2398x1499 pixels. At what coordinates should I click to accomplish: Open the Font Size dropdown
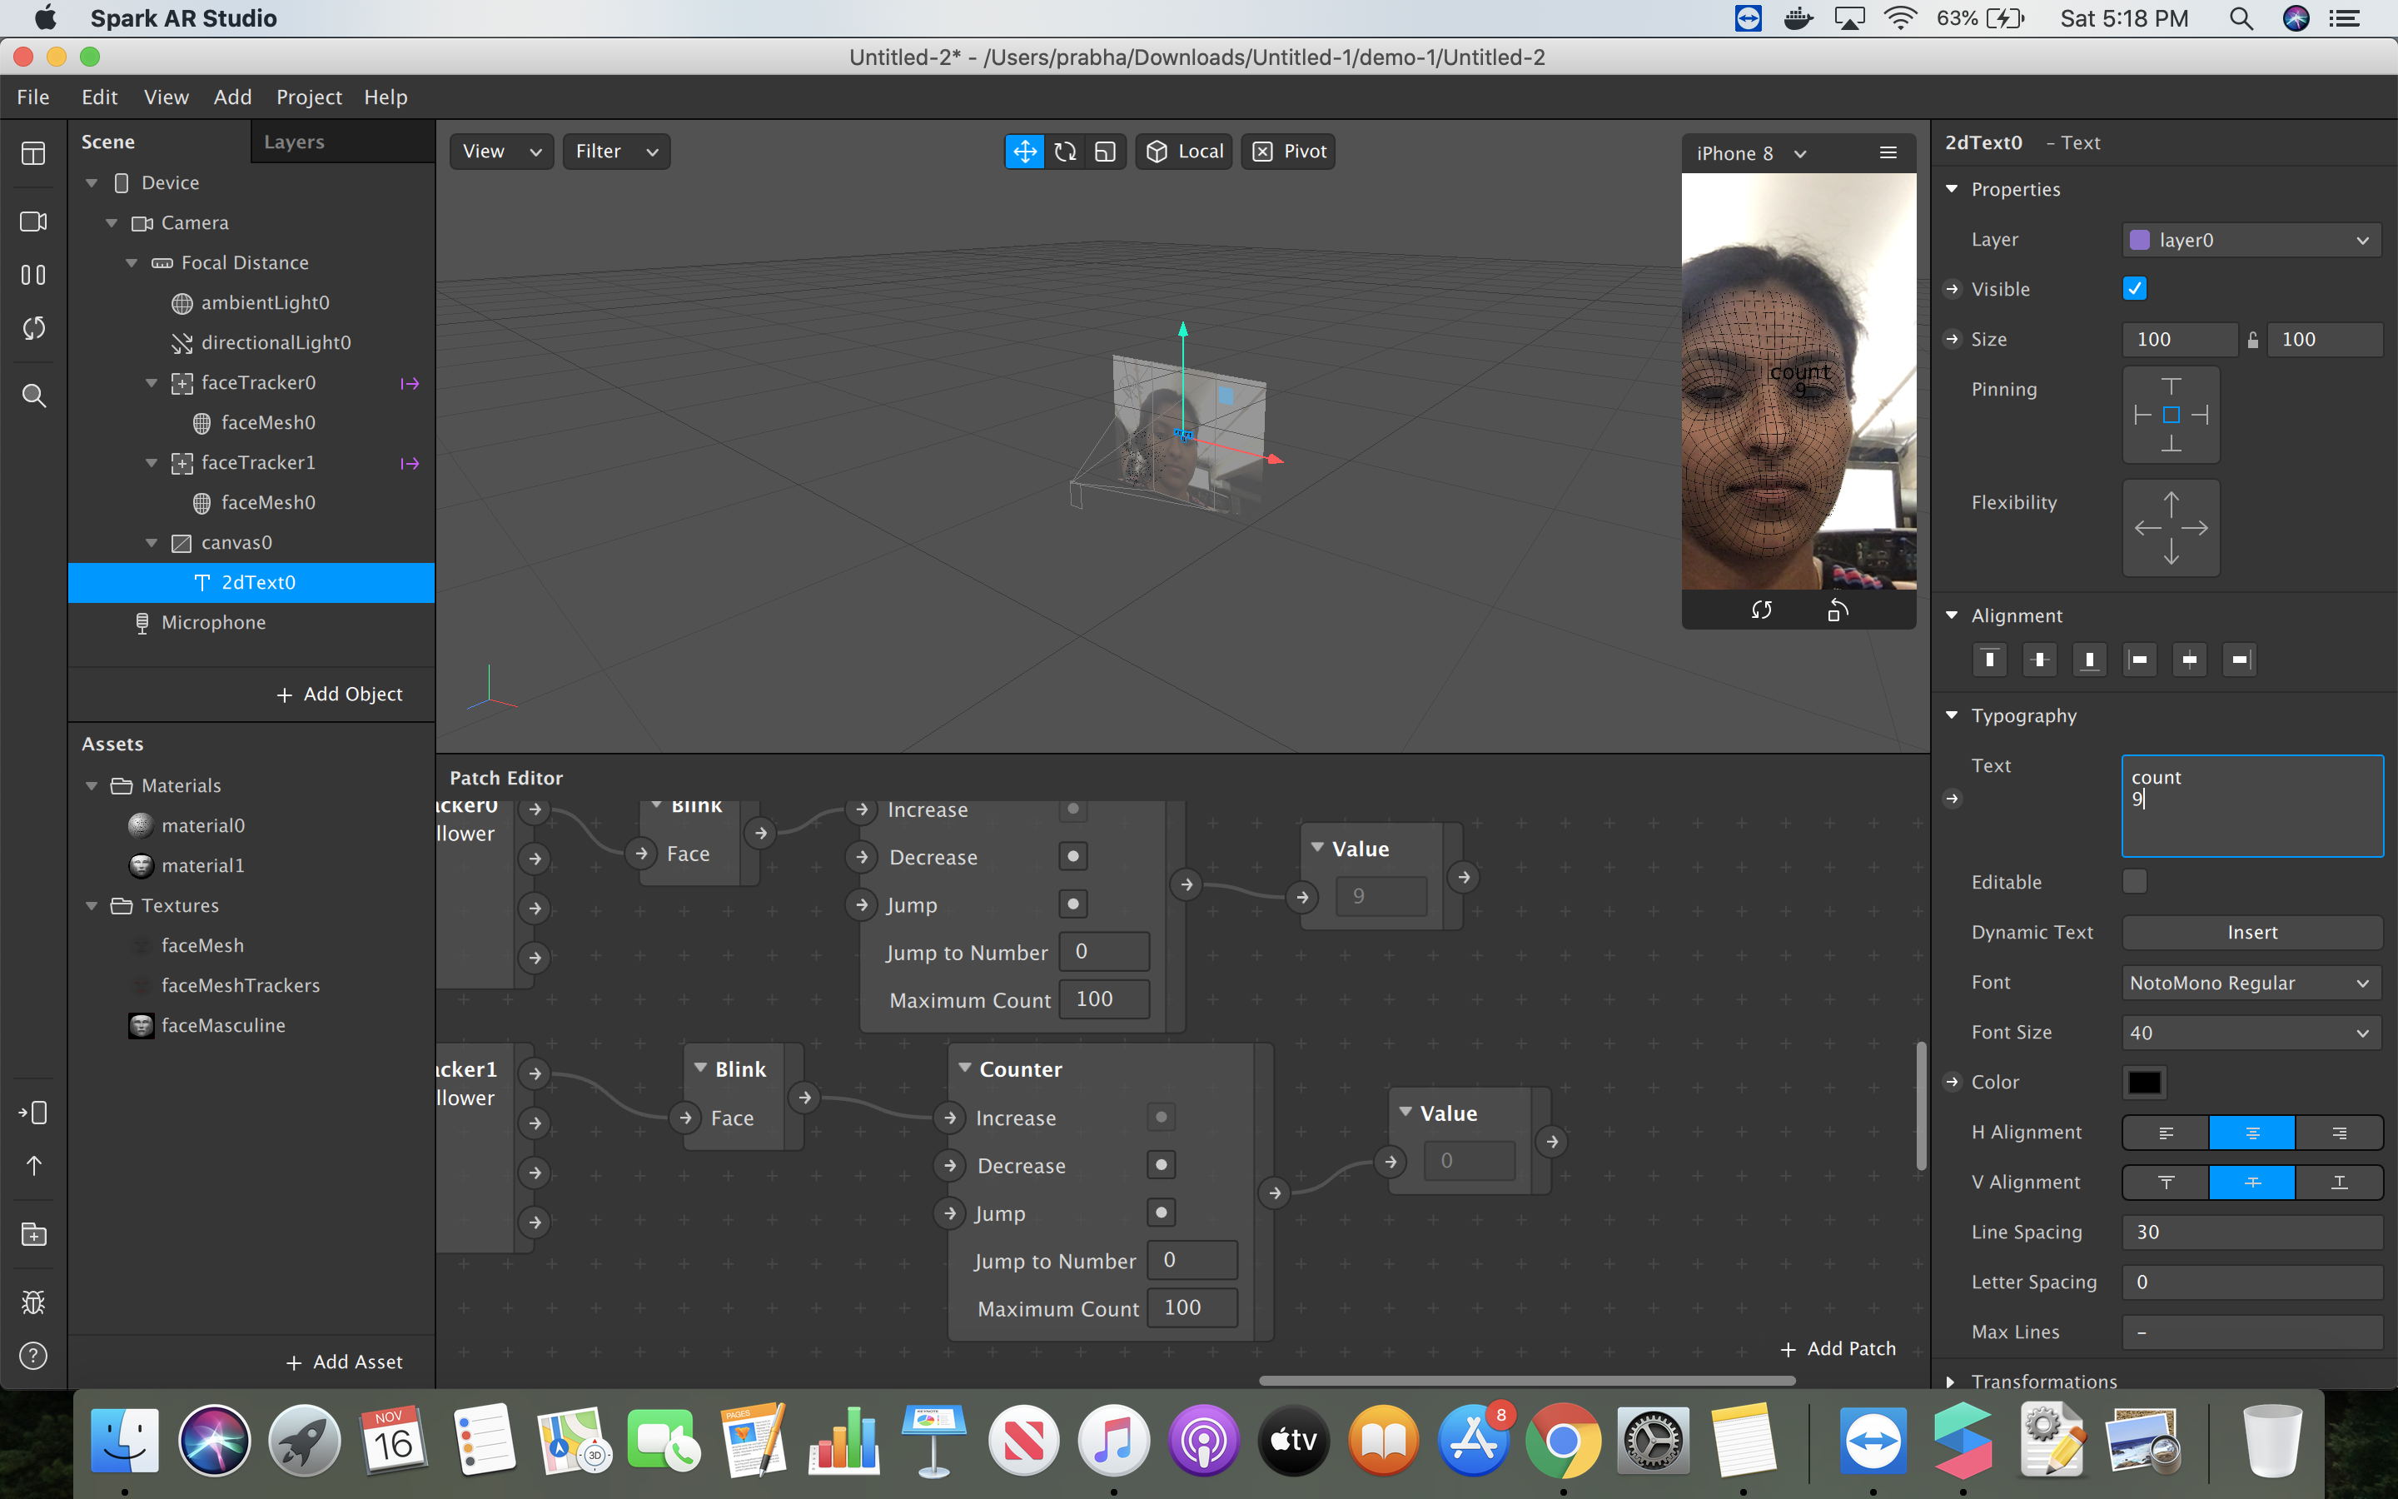pyautogui.click(x=2251, y=1032)
